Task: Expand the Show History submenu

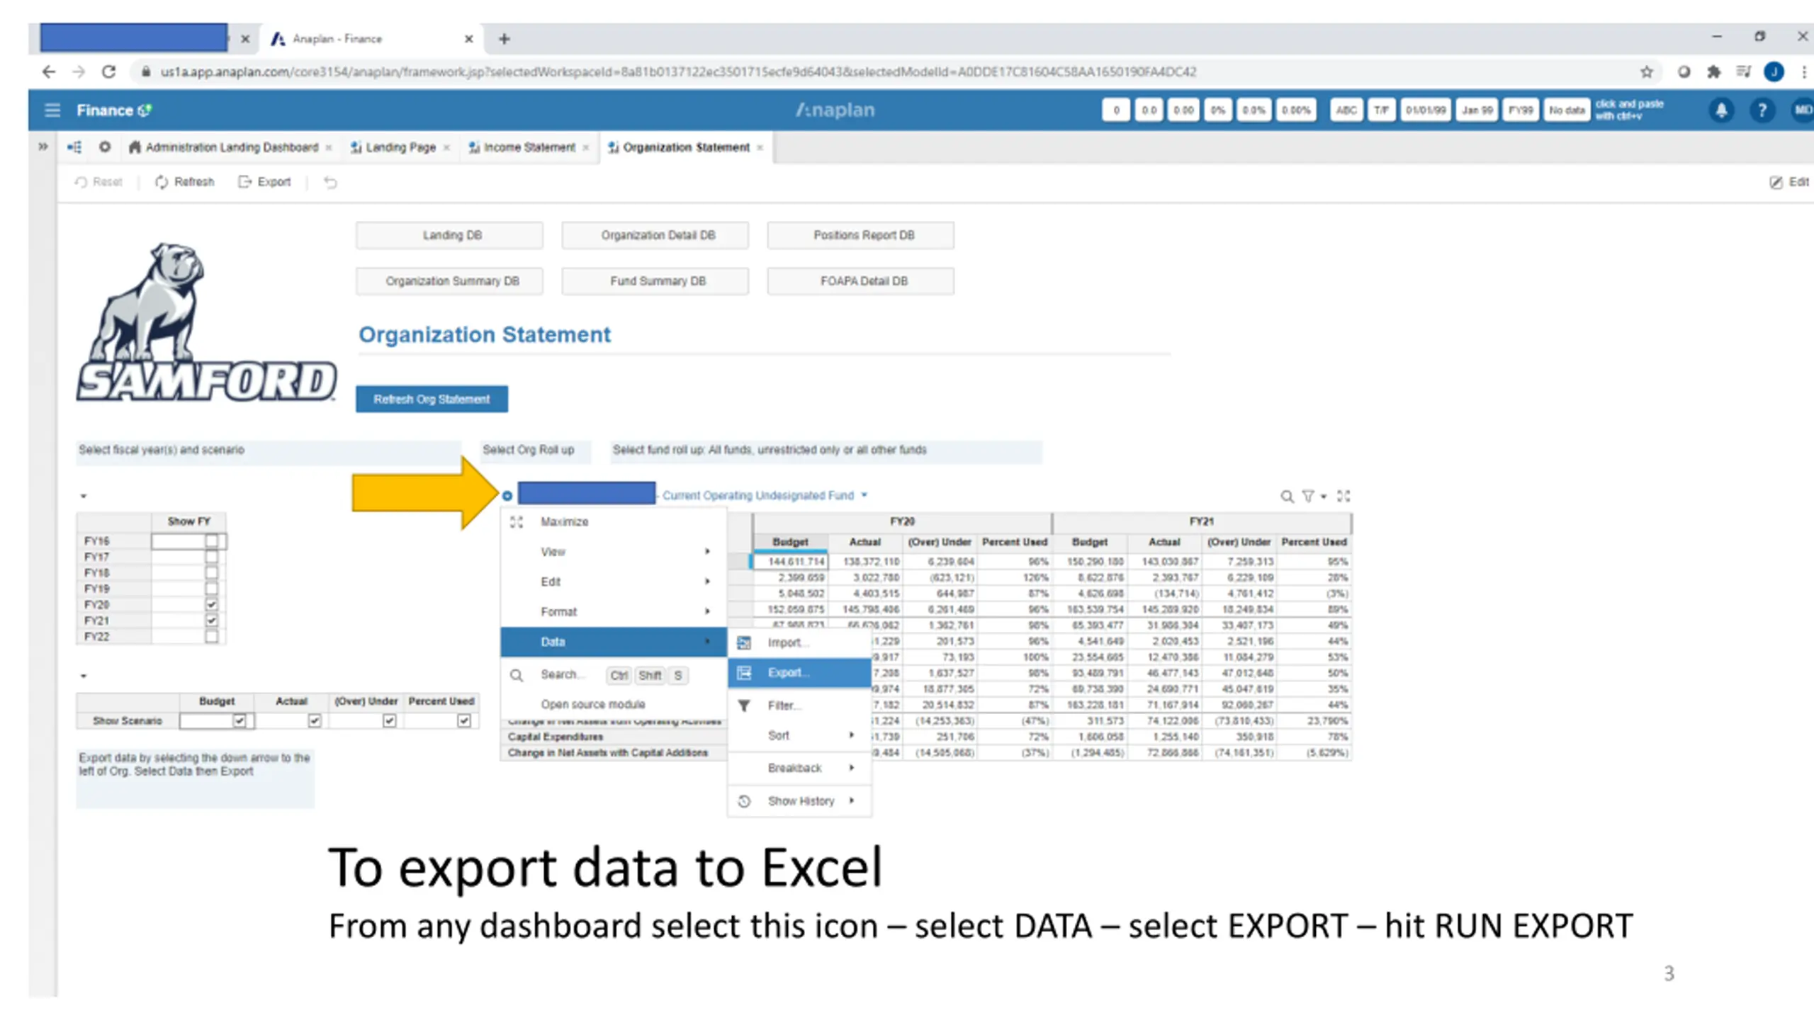Action: 800,801
